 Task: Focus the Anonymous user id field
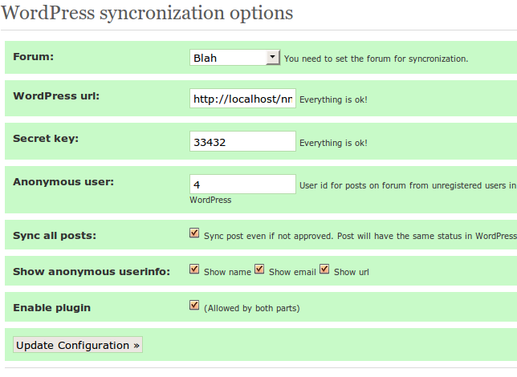pyautogui.click(x=242, y=184)
